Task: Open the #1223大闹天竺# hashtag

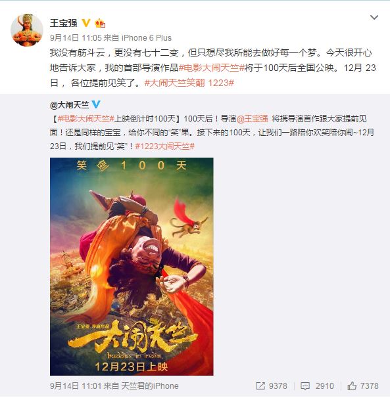Action: click(164, 146)
